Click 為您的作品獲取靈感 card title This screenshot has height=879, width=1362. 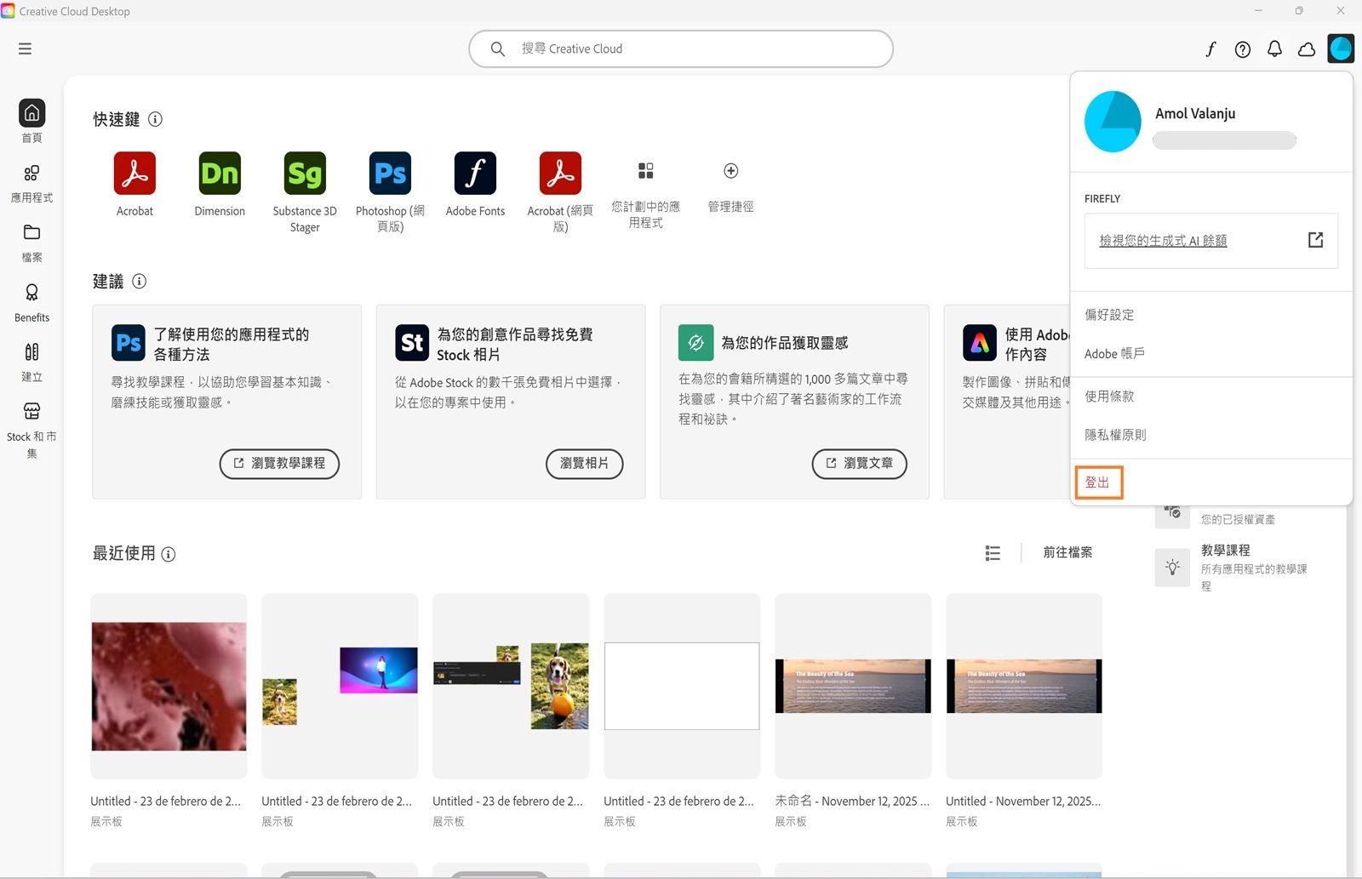(785, 343)
